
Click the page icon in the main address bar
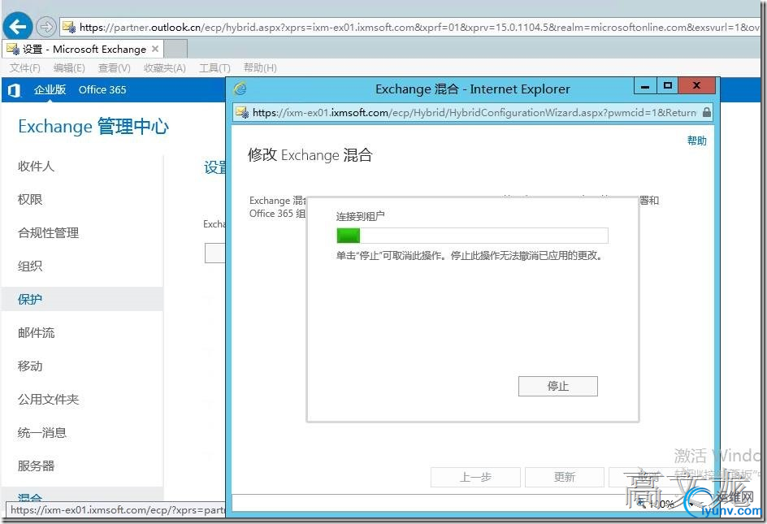click(x=69, y=27)
